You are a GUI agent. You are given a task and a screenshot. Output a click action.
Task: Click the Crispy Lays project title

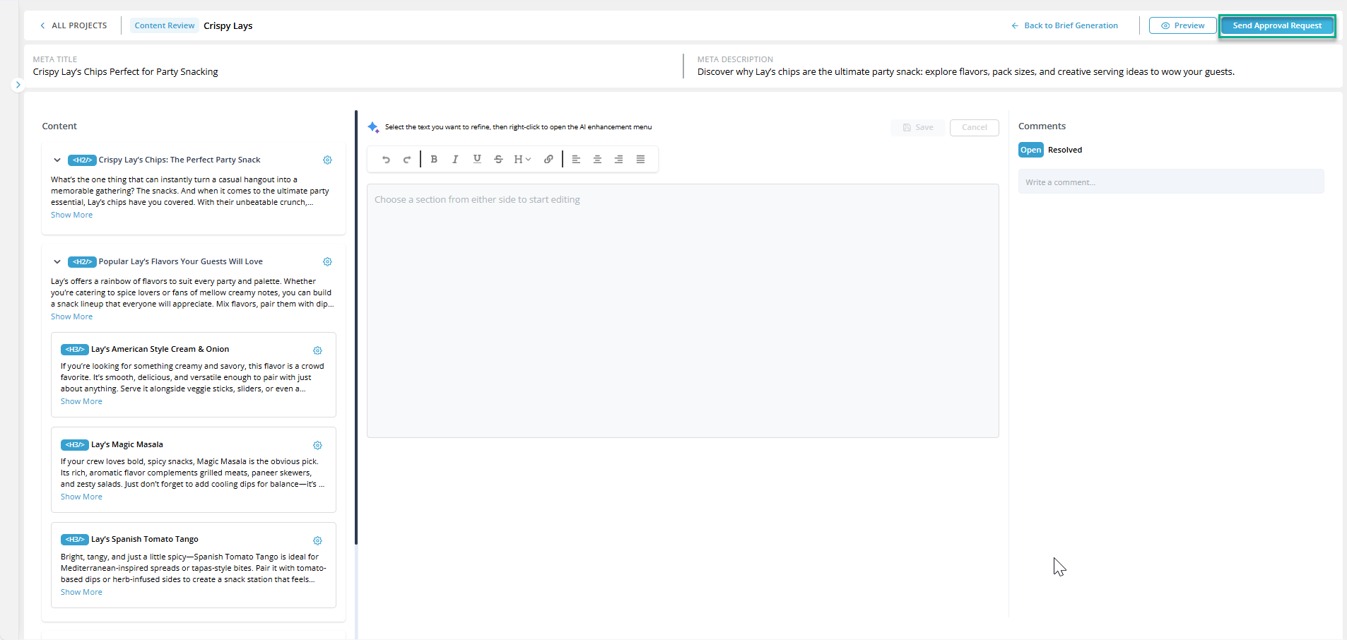point(228,26)
